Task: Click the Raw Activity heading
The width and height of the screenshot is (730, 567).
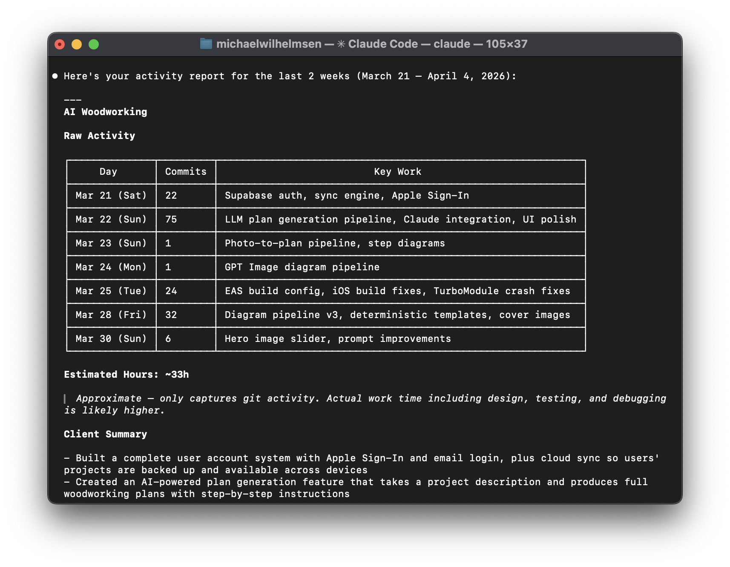Action: click(99, 135)
